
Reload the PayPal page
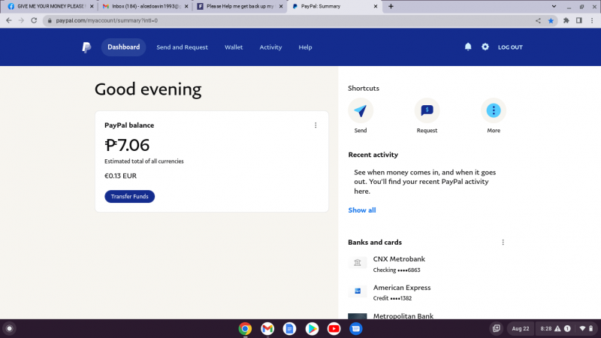tap(34, 21)
